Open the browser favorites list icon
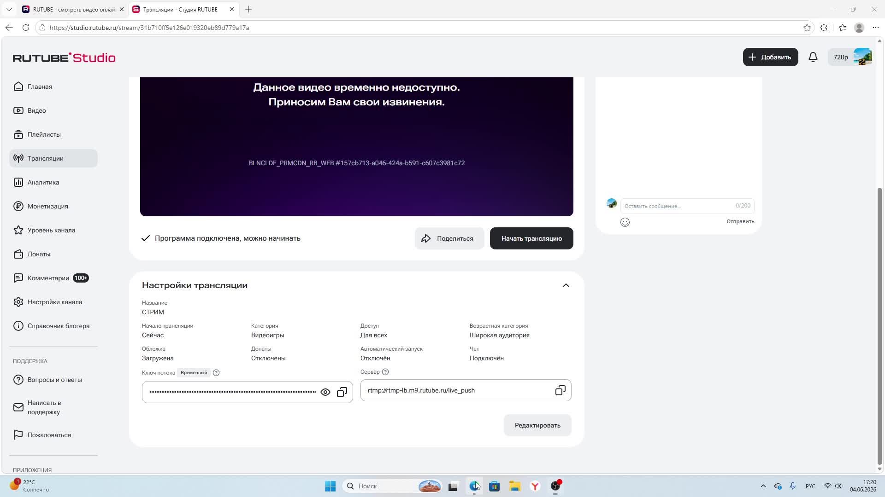This screenshot has width=885, height=497. (843, 28)
